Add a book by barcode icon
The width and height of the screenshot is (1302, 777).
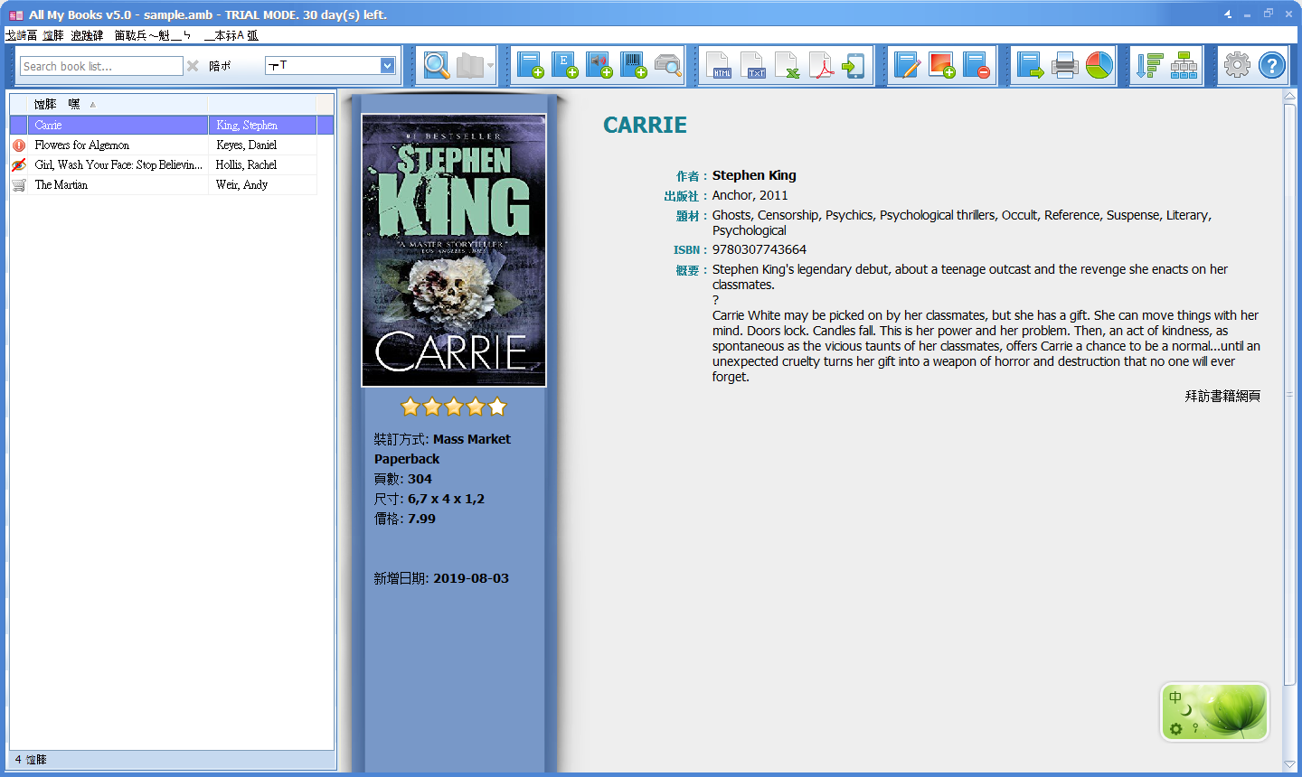[634, 65]
